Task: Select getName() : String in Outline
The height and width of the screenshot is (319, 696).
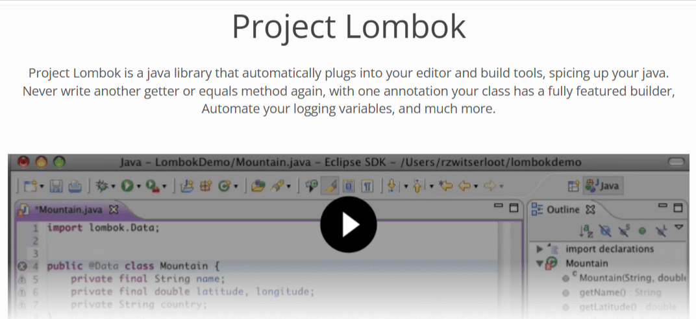Action: [620, 292]
